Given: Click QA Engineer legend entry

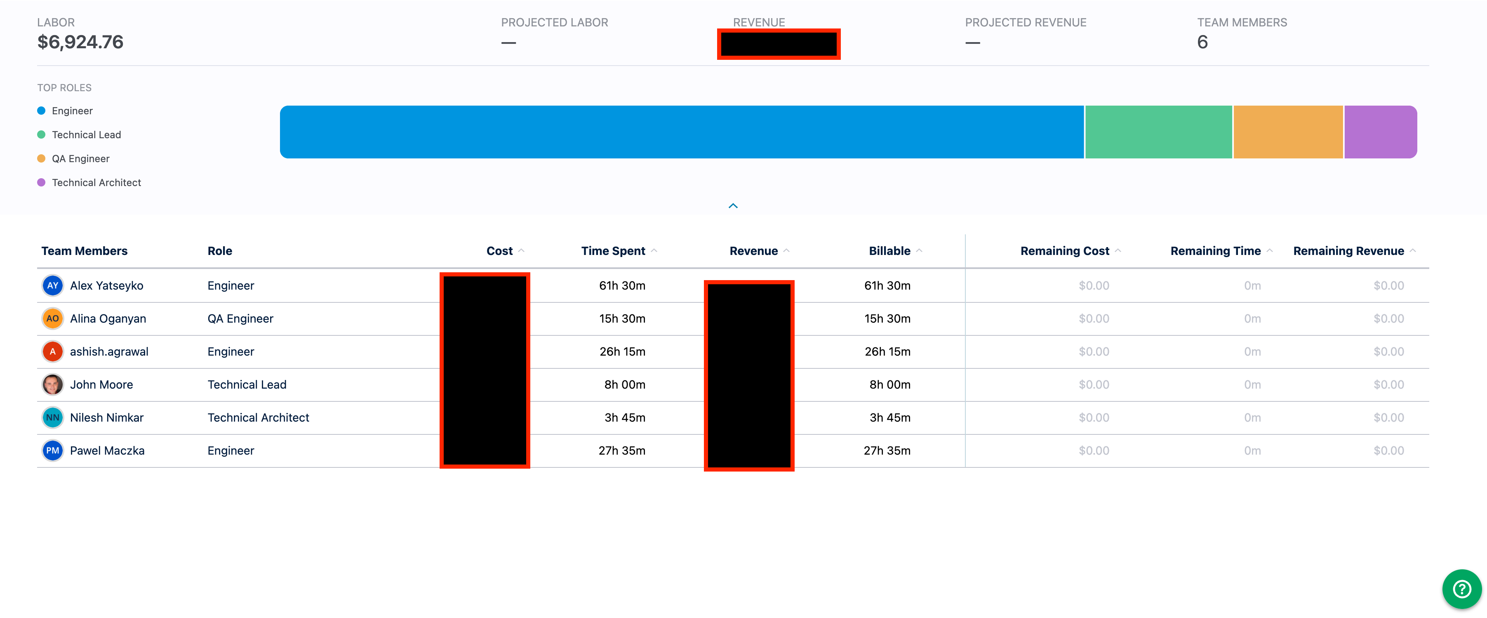Looking at the screenshot, I should tap(80, 158).
